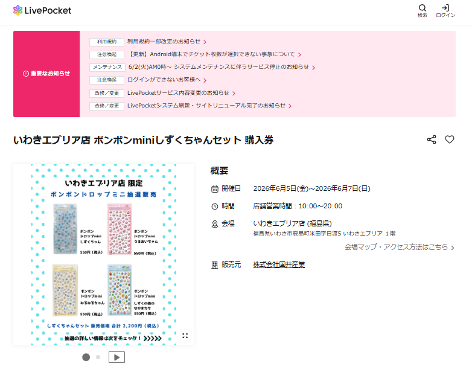Click the venue address 福島県いわき市 text
This screenshot has width=472, height=378.
324,234
